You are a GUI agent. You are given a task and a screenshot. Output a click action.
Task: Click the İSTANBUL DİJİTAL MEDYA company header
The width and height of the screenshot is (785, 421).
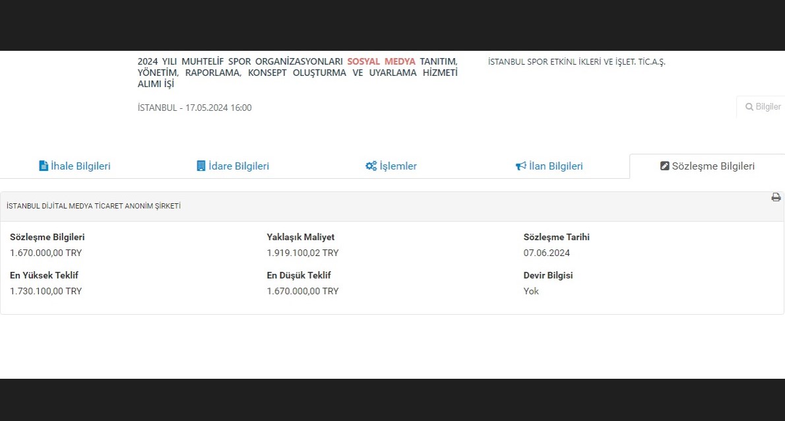[x=94, y=206]
